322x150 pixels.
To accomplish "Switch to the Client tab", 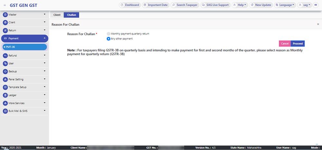I will point(57,15).
